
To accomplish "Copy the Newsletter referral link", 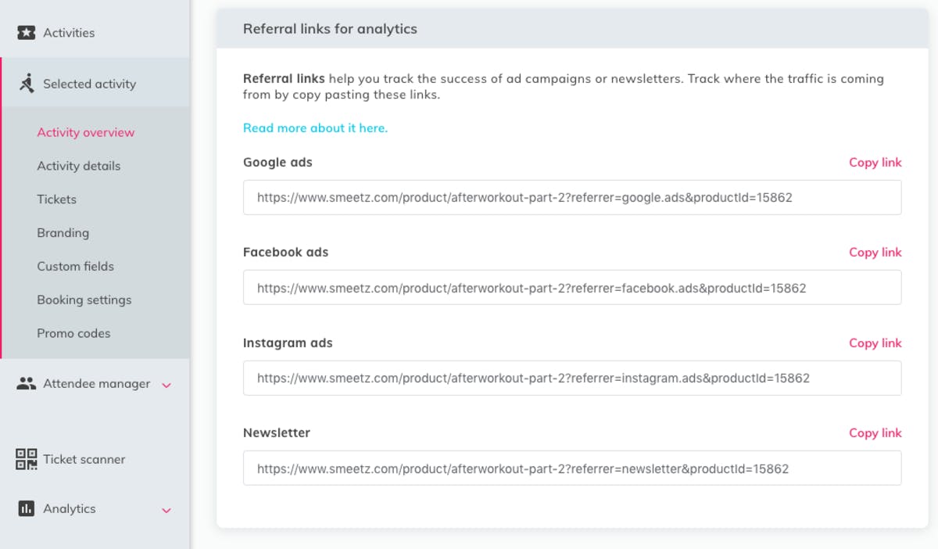I will pos(875,432).
